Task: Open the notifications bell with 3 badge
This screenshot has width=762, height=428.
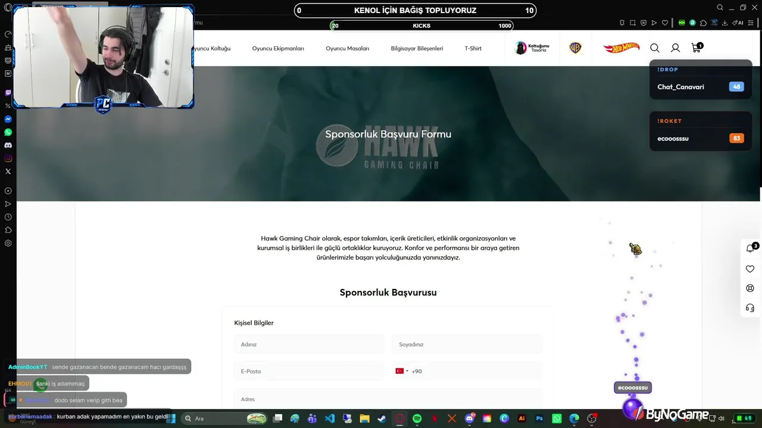Action: click(751, 248)
